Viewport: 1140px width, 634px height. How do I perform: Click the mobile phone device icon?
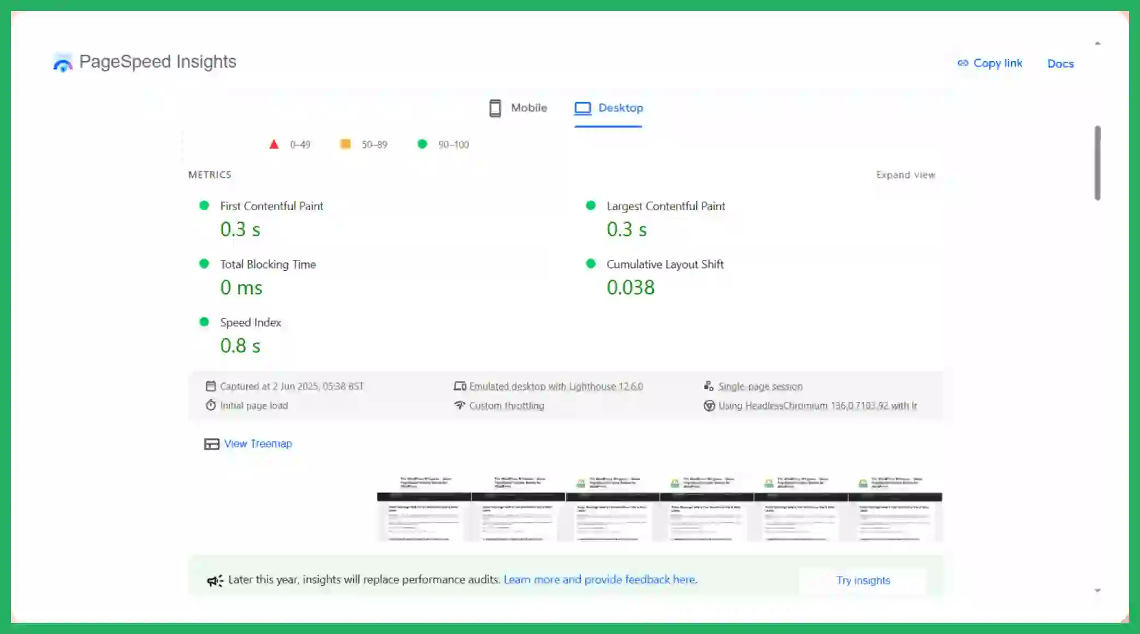495,108
